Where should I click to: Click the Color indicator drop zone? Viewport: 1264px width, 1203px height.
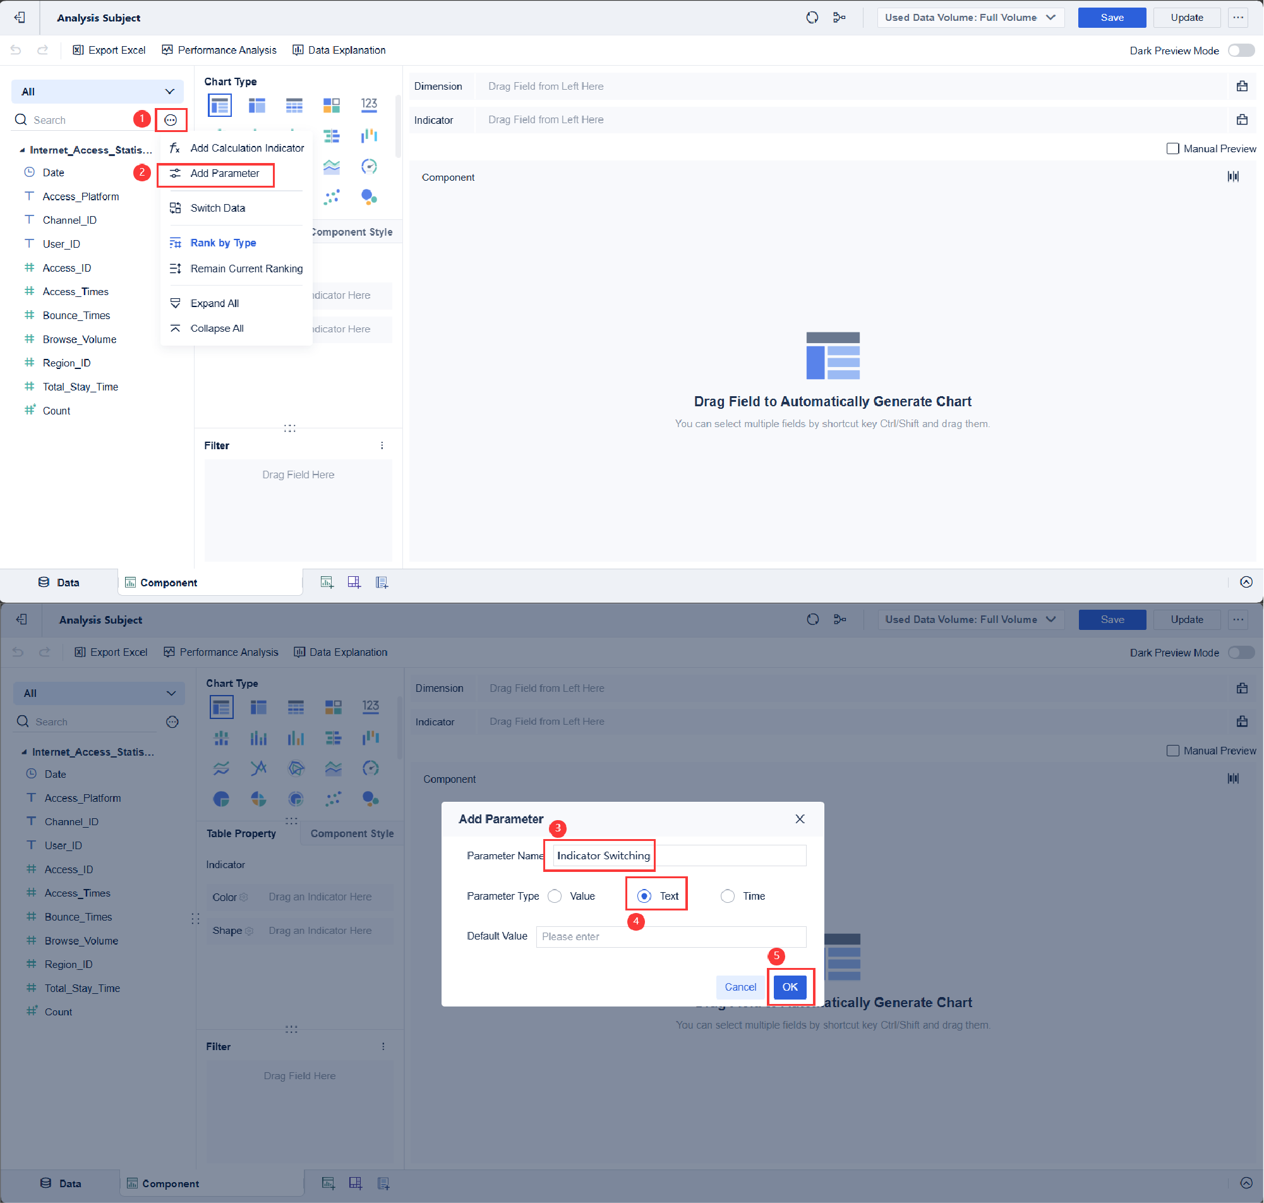[x=320, y=897]
